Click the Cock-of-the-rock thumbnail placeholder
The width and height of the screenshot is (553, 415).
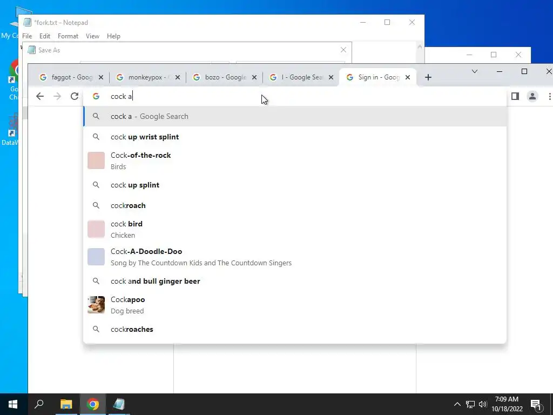pos(96,160)
